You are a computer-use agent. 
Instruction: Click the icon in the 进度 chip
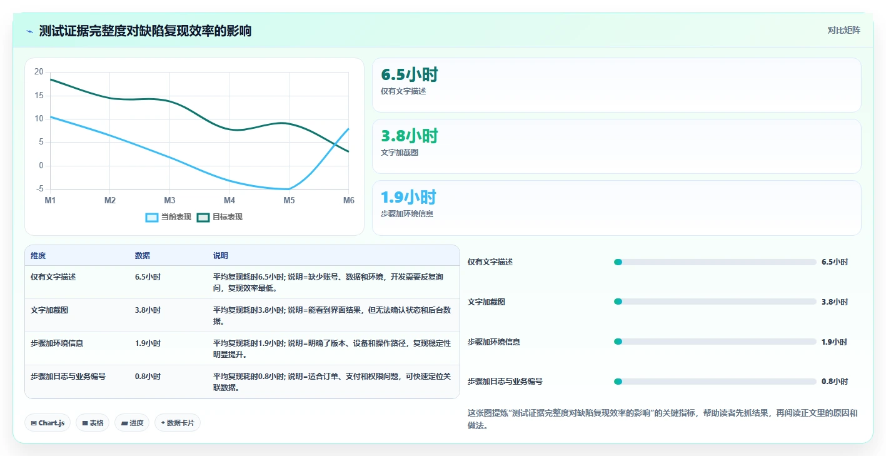(124, 423)
